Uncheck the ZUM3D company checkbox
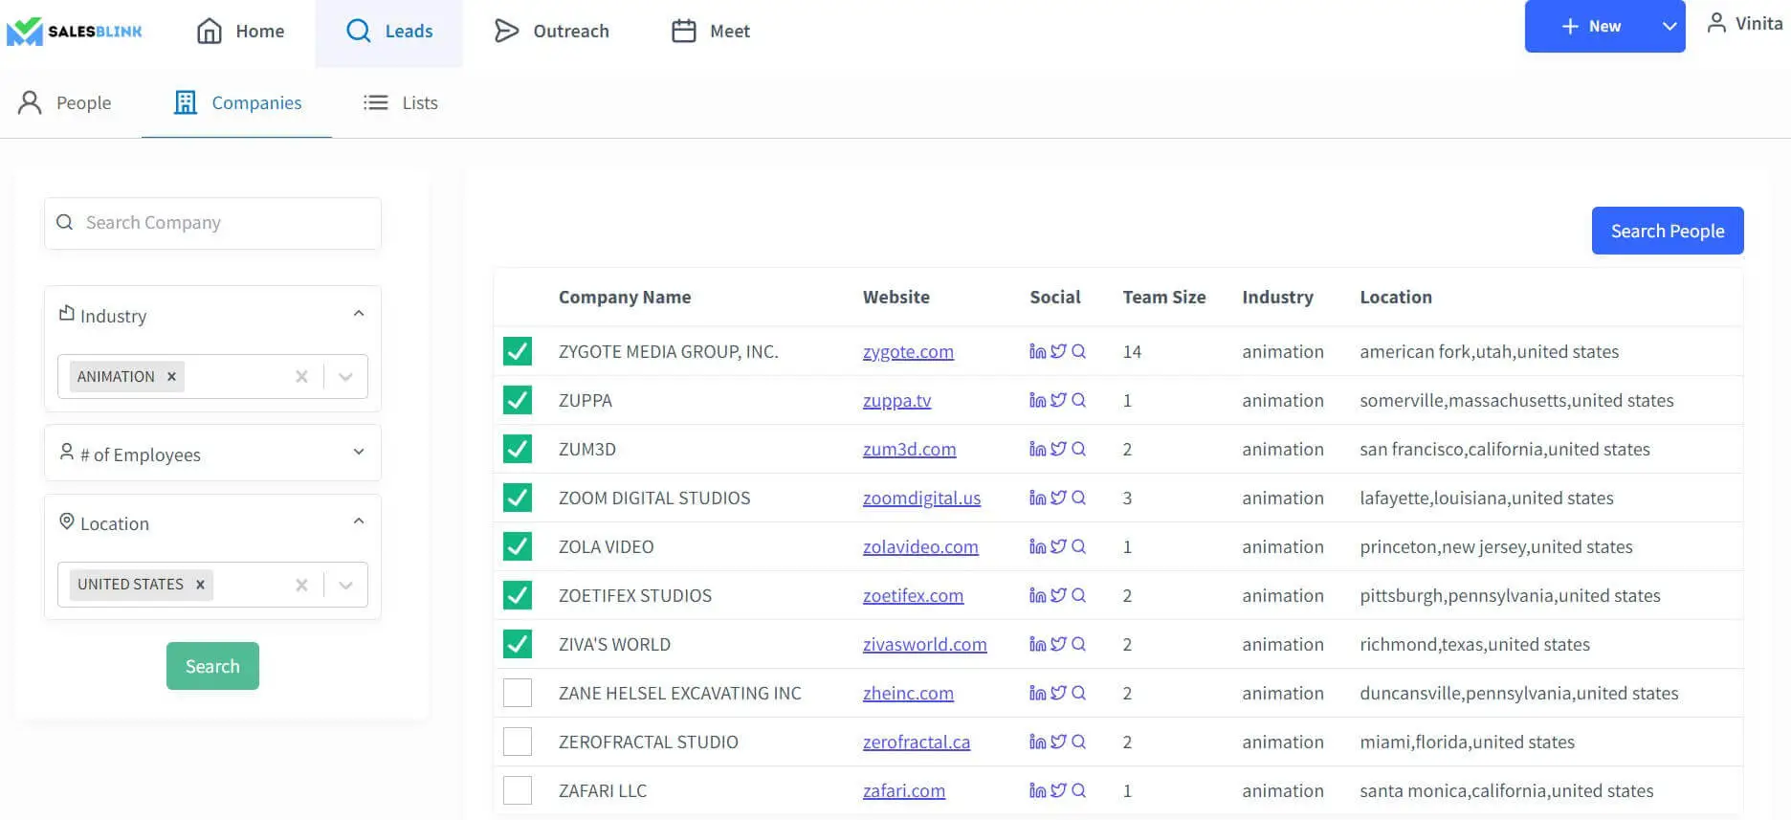Image resolution: width=1791 pixels, height=820 pixels. pos(518,449)
